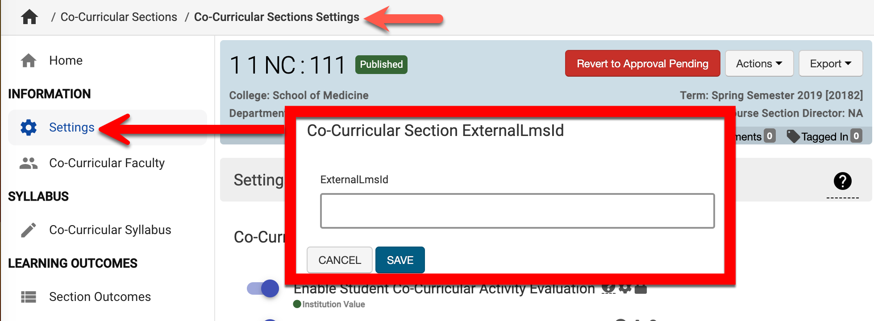Open Co-Curricular Sections breadcrumb link

119,17
